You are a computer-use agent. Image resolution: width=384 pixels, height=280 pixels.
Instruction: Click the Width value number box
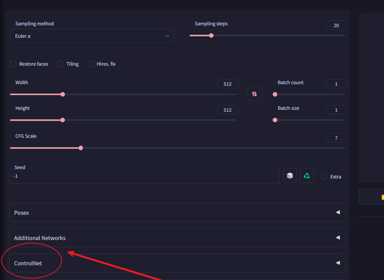227,84
